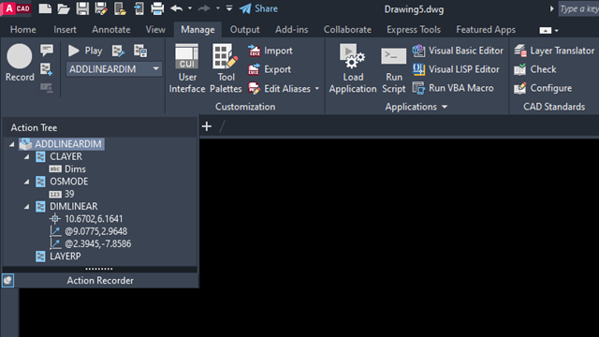Open the Featured Apps tab
Viewport: 599px width, 337px height.
(x=486, y=29)
